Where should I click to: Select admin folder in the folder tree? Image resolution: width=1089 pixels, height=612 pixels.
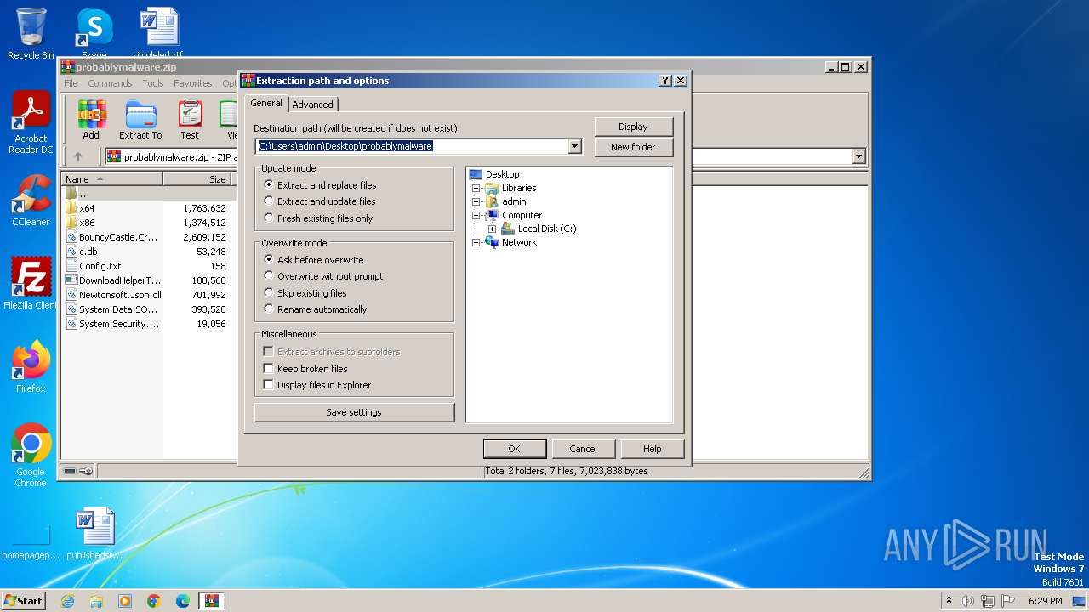[514, 201]
